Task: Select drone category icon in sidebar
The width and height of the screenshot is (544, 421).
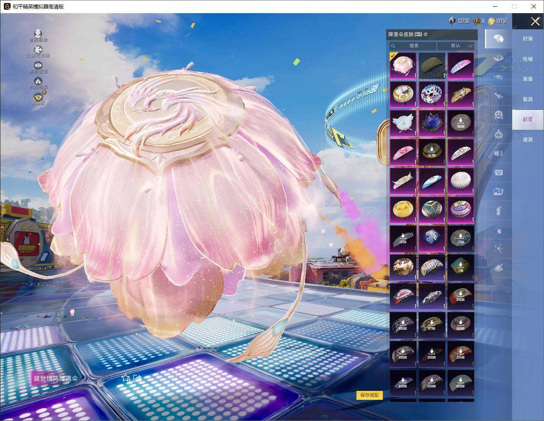Action: [x=498, y=77]
